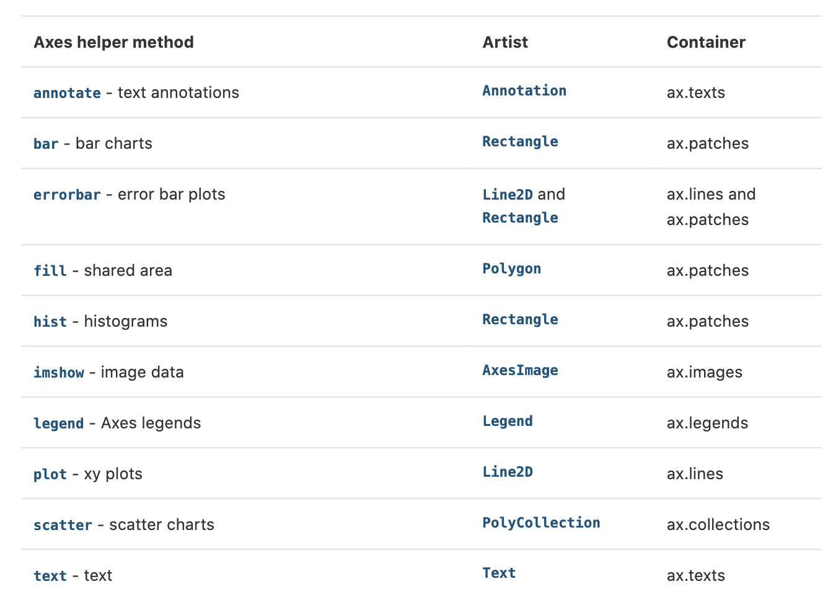
Task: Follow the AxesImage artist link
Action: [x=520, y=370]
